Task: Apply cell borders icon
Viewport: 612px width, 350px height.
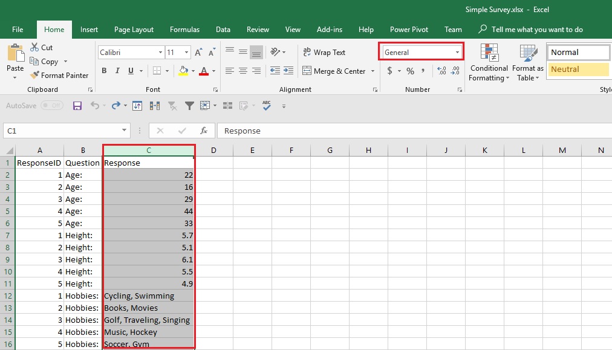Action: point(157,71)
